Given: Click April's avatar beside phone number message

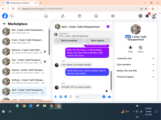Looking at the screenshot, I should [57, 87].
